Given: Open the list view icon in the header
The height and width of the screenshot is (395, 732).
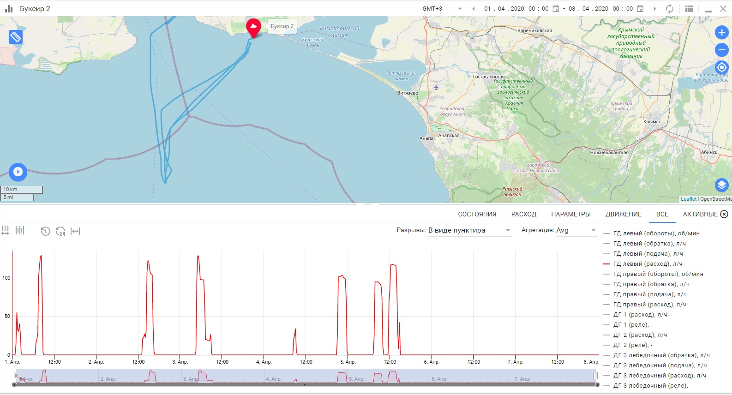Looking at the screenshot, I should click(x=689, y=9).
